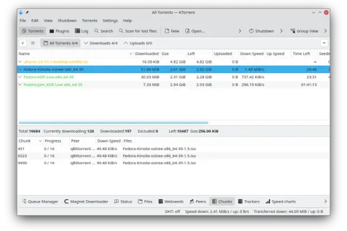Add a new tab with the plus button
Image resolution: width=347 pixels, height=231 pixels.
click(x=22, y=43)
